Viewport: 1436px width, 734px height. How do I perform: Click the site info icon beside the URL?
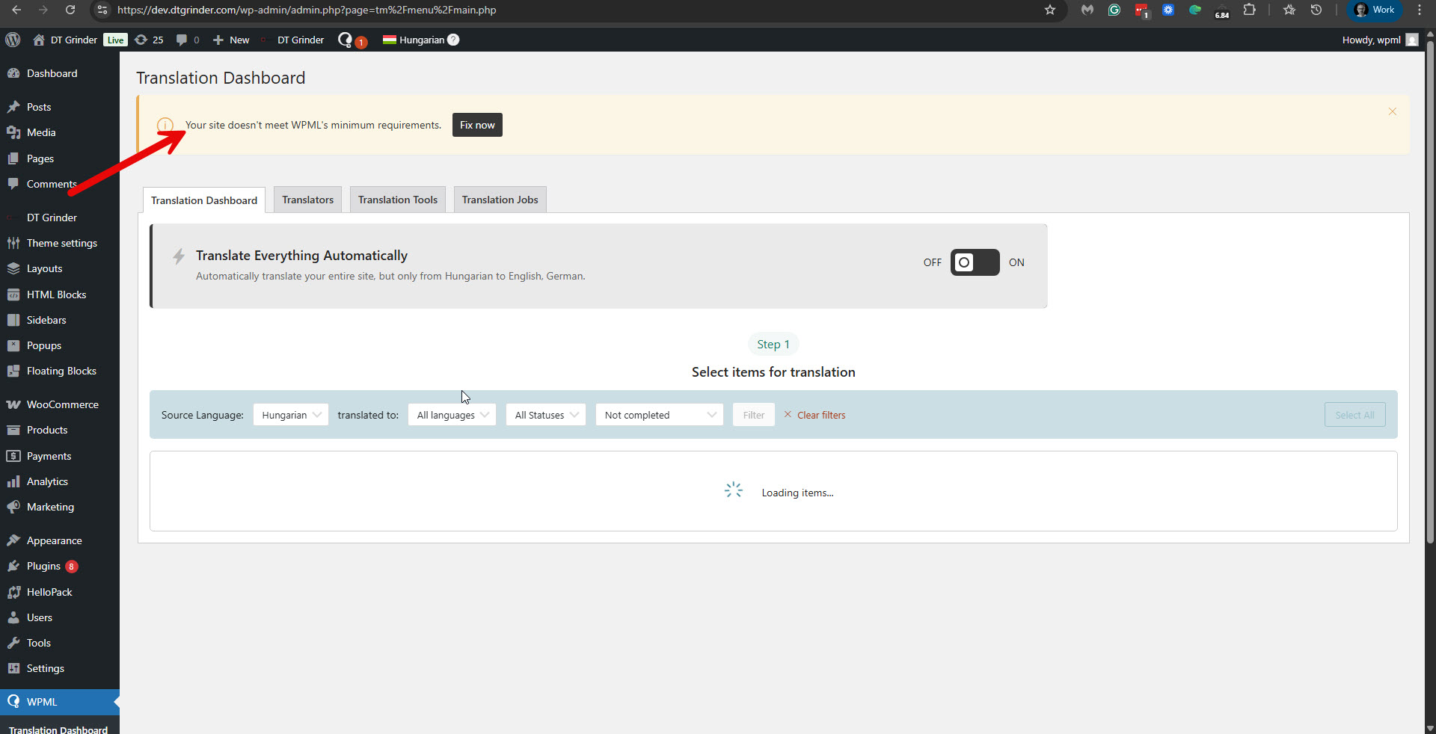102,10
